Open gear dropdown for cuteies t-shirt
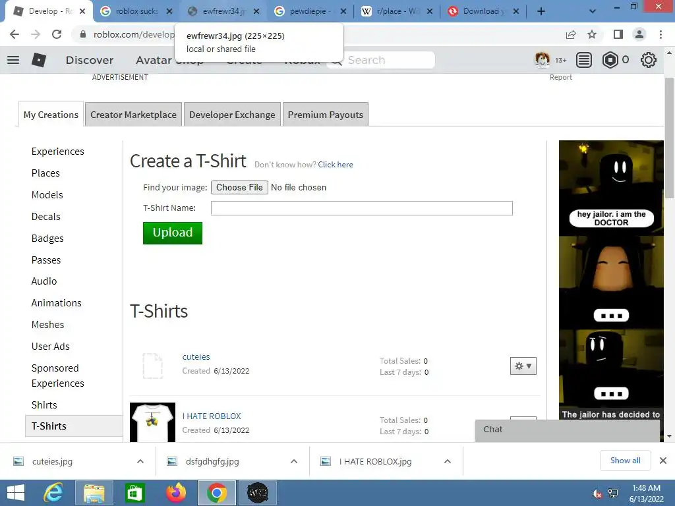 click(523, 366)
